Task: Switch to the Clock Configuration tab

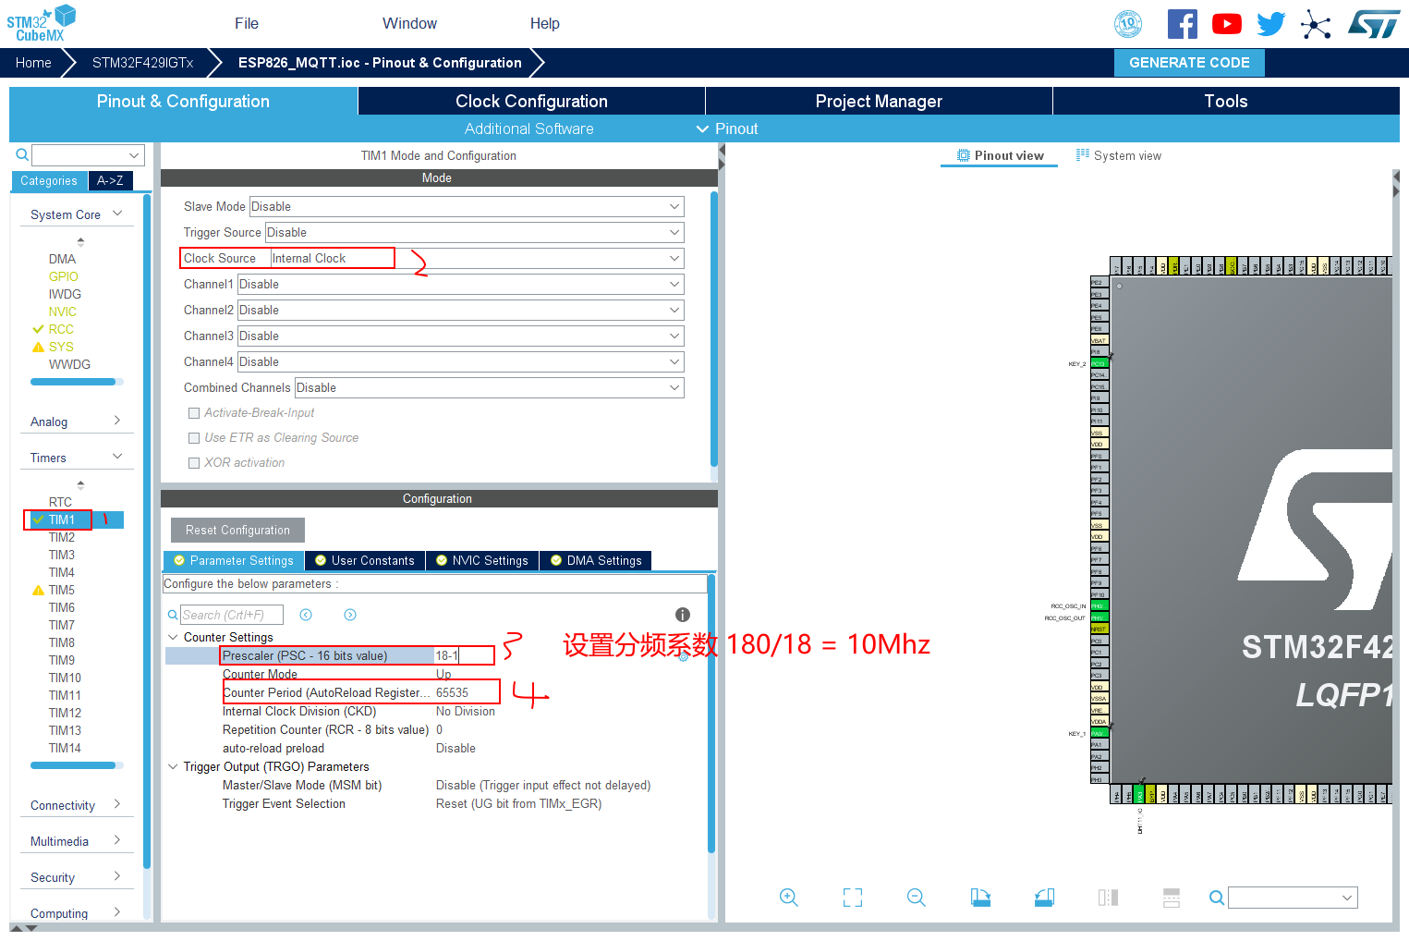Action: pyautogui.click(x=531, y=101)
